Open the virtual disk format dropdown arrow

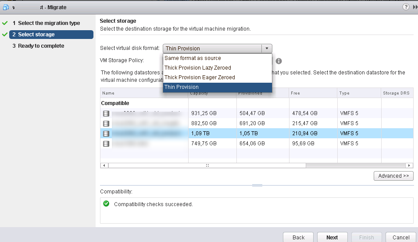tap(267, 49)
